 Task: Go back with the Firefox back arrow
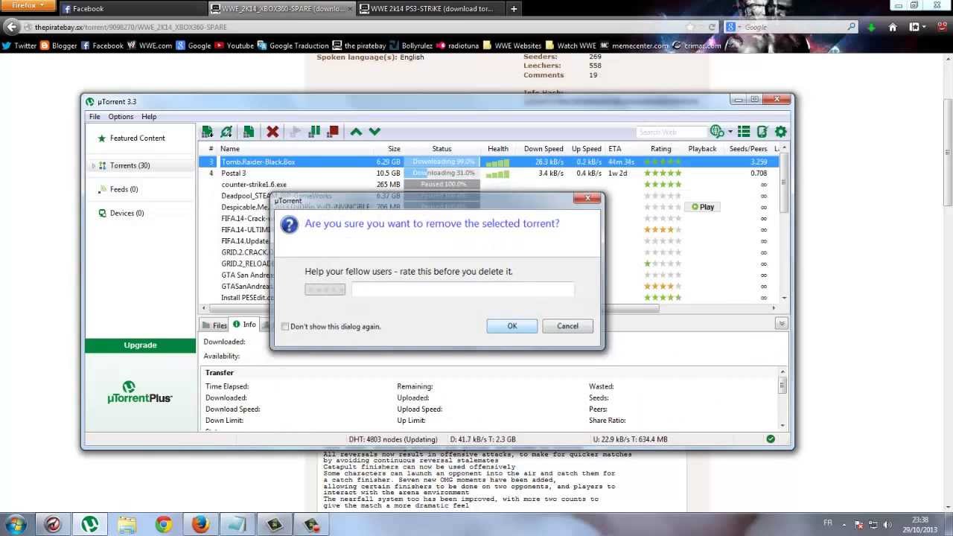click(11, 27)
